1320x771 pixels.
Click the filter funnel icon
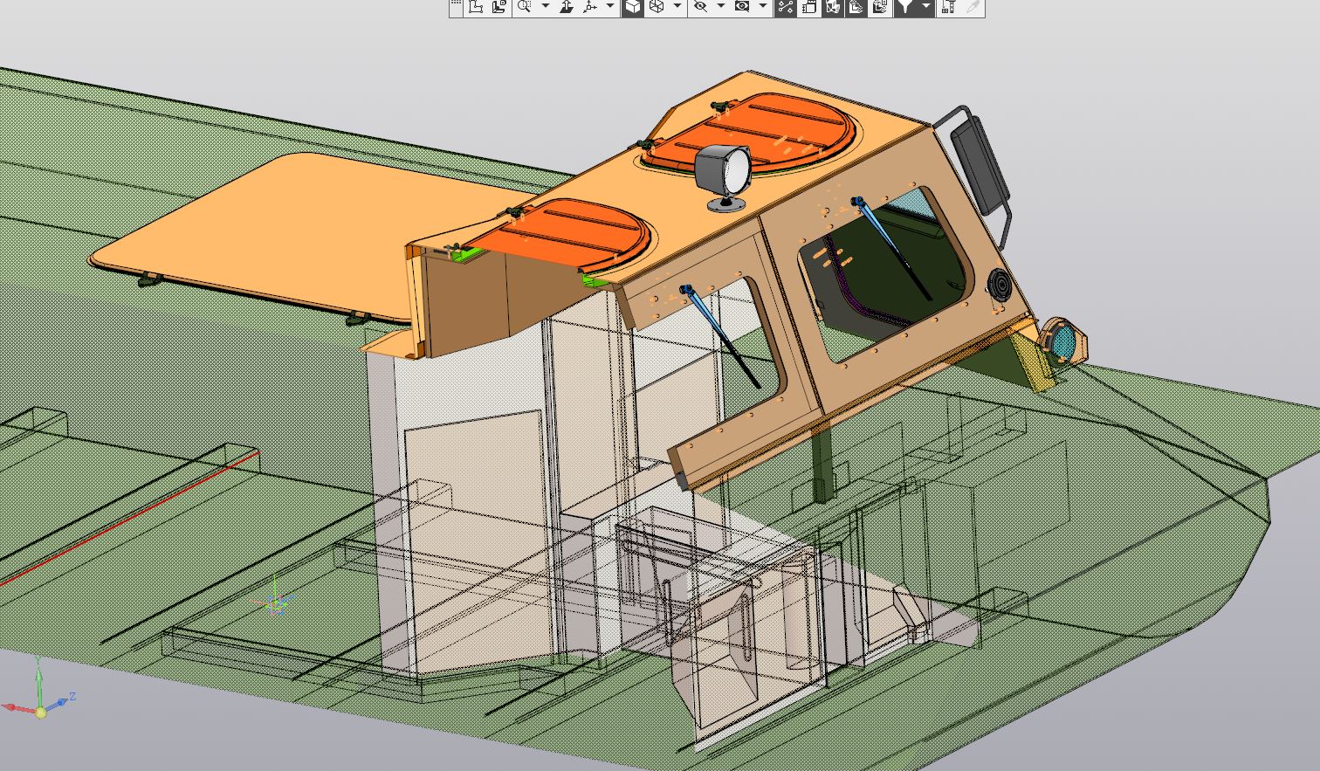pos(905,7)
